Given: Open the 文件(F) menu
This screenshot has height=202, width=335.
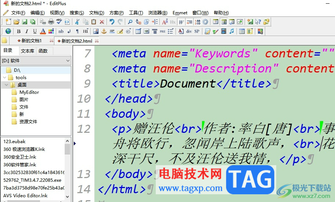Looking at the screenshot, I should point(18,13).
